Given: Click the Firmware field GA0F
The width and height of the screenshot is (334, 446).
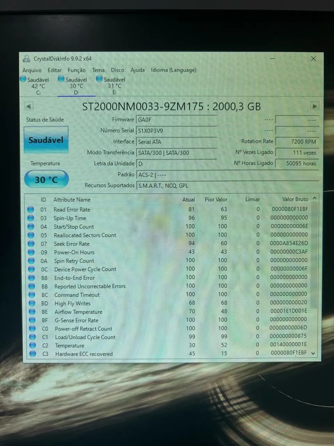Looking at the screenshot, I should tap(176, 120).
